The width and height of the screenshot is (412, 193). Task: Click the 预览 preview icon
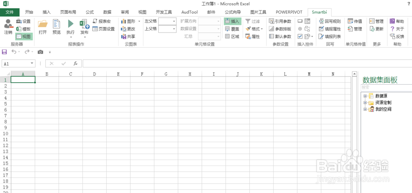[56, 23]
